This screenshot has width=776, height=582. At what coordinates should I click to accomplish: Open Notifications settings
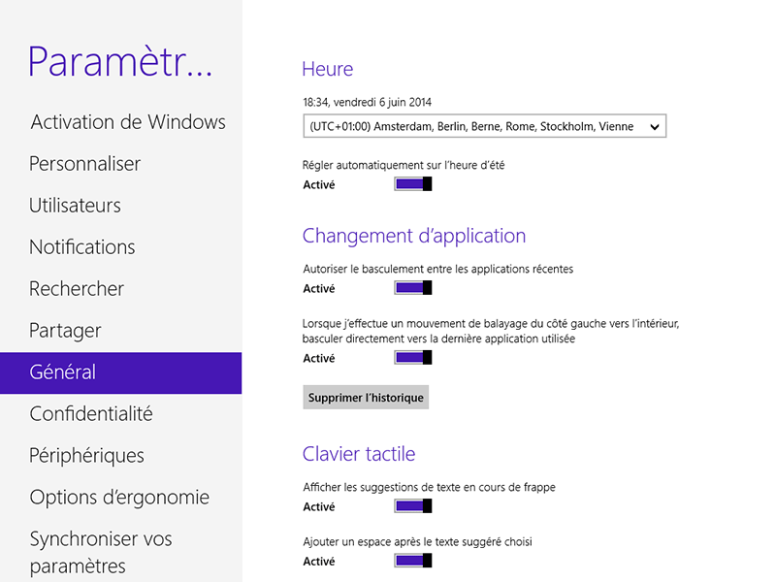82,247
